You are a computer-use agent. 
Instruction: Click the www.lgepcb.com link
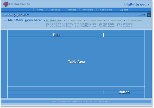click(x=17, y=15)
